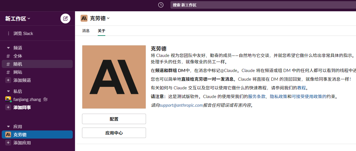Click the 浏览 Slack three-dots icon

point(8,34)
